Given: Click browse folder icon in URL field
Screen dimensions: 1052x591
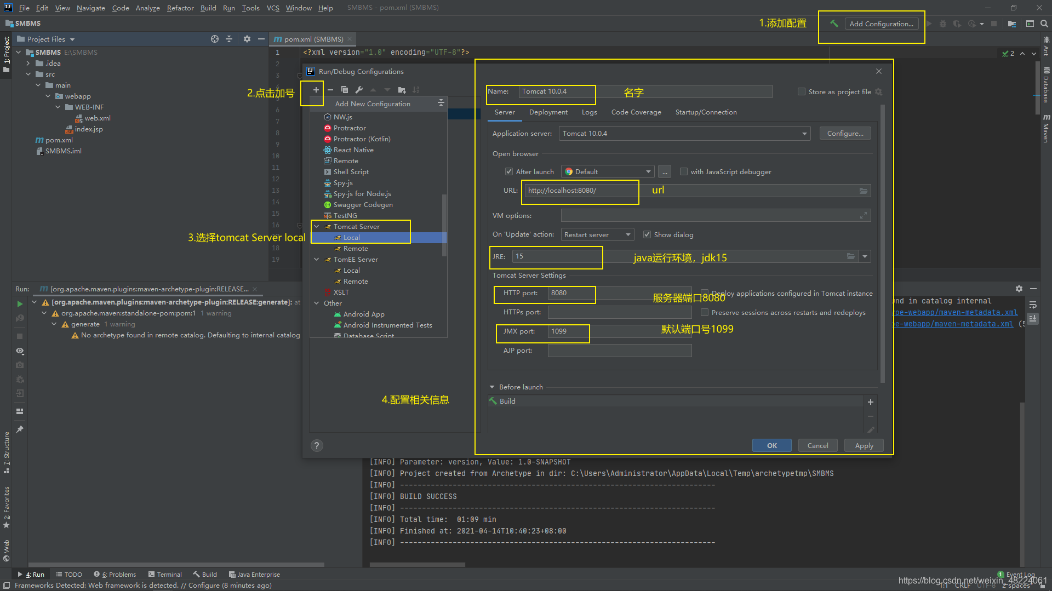Looking at the screenshot, I should tap(864, 191).
